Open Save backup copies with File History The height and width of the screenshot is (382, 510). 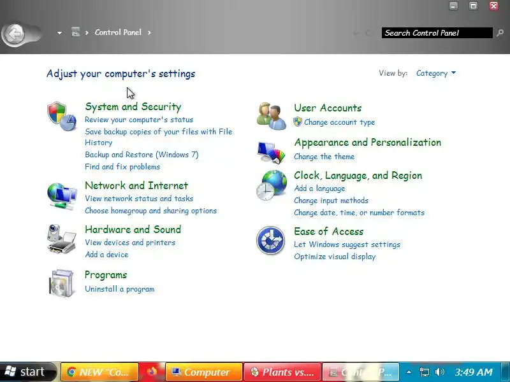158,137
